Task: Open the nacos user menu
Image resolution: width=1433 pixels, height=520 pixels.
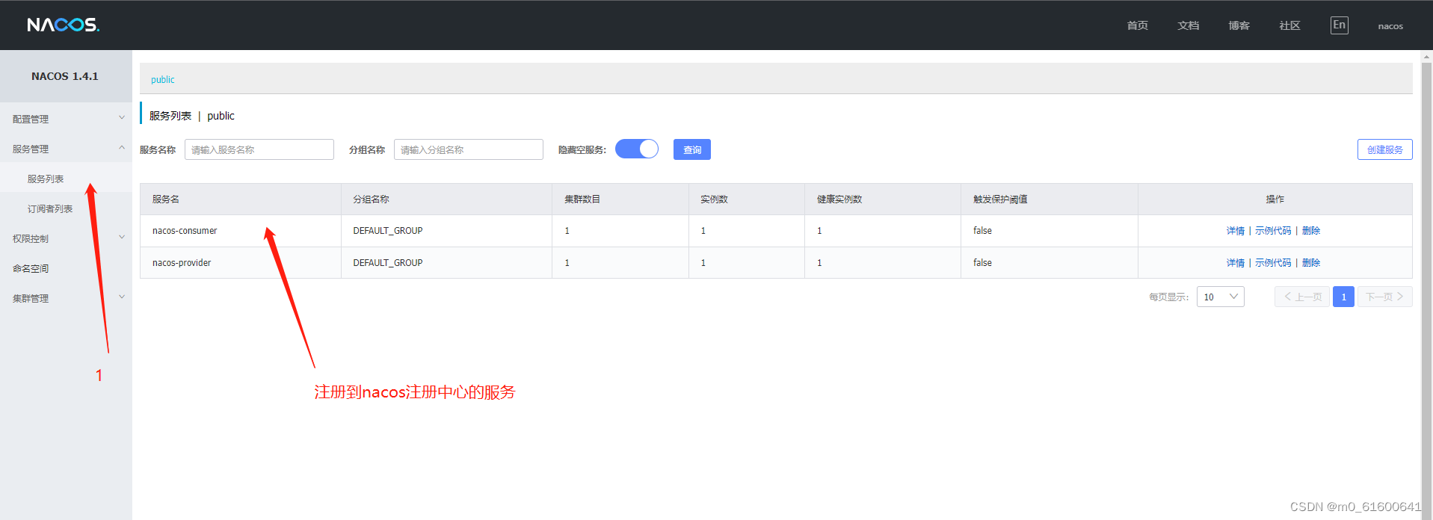Action: tap(1390, 26)
